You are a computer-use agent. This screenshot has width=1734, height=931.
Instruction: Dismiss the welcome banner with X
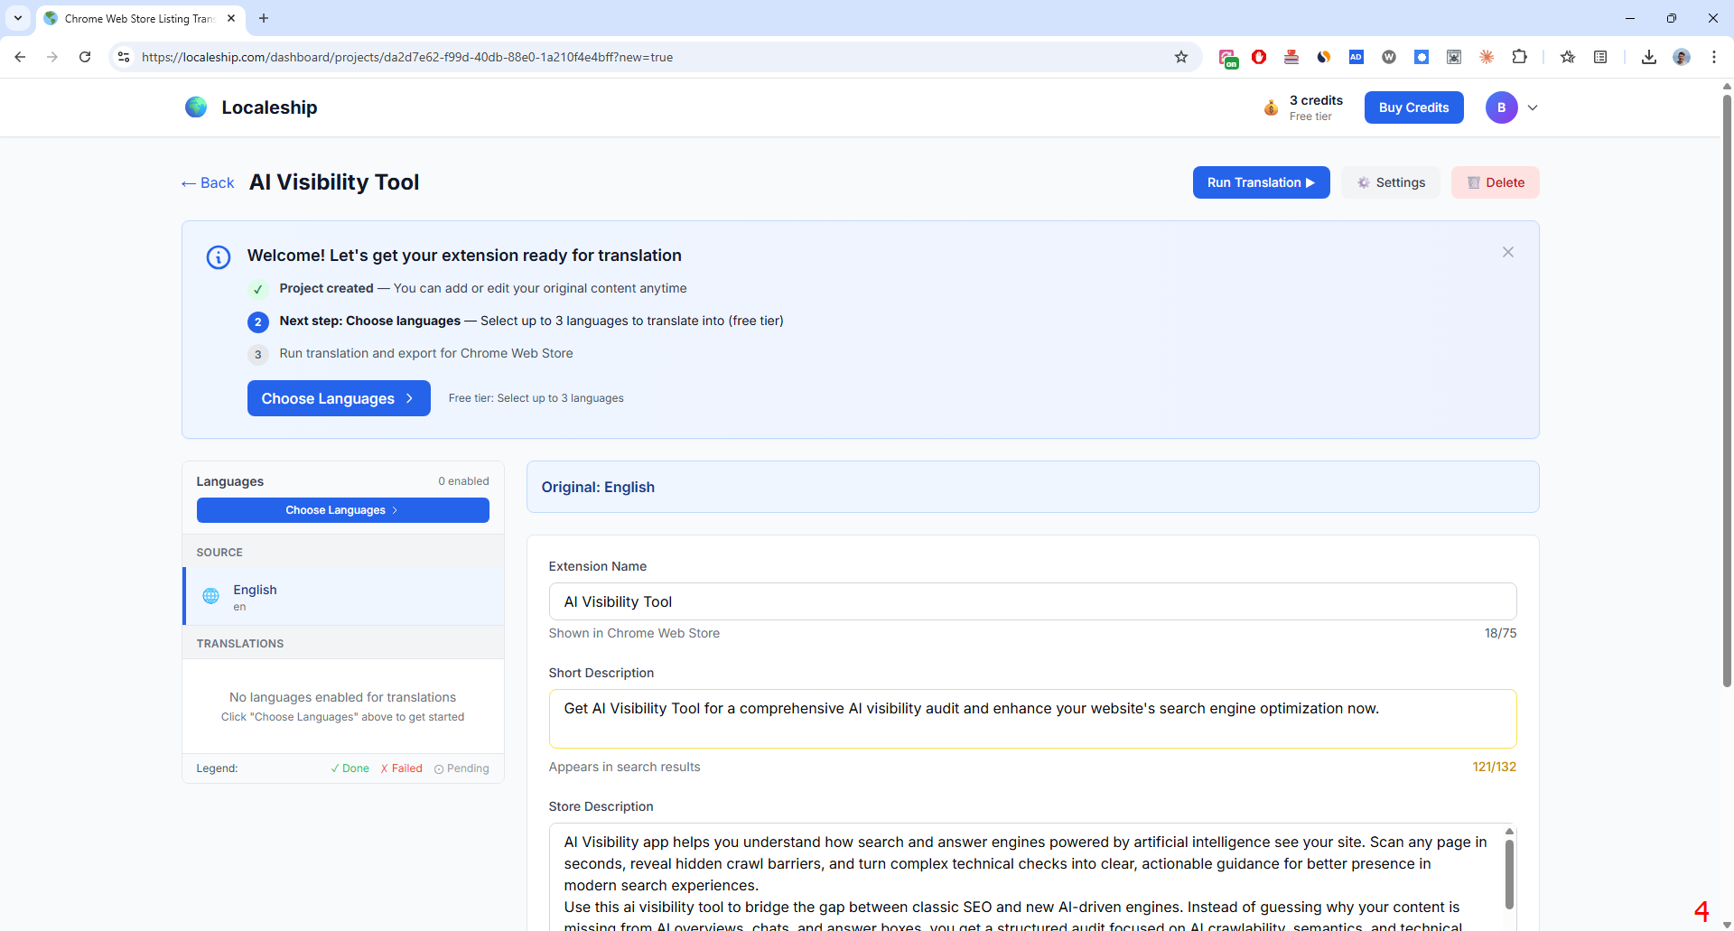[x=1508, y=252]
